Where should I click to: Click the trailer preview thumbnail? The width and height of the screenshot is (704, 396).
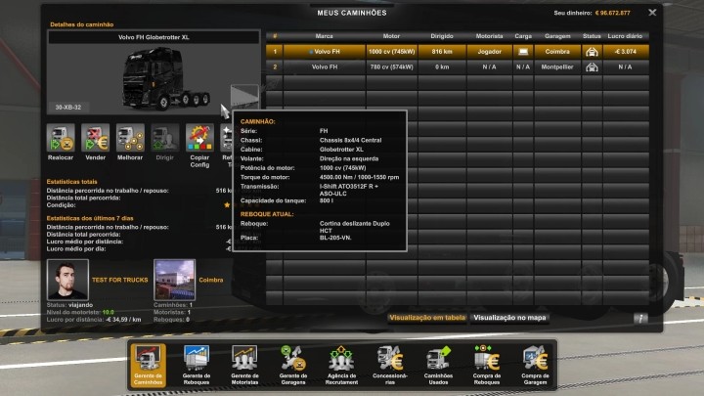(244, 96)
